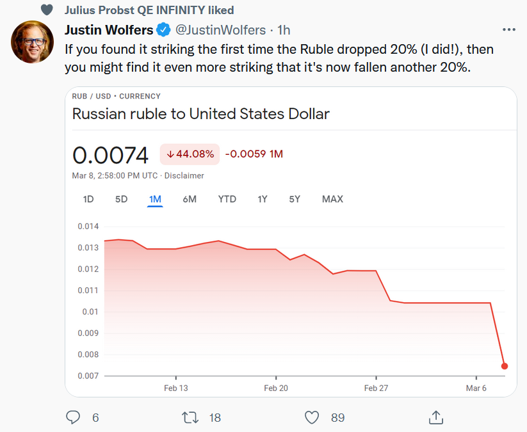527x432 pixels.
Task: Open the share tweet icon
Action: pyautogui.click(x=435, y=417)
